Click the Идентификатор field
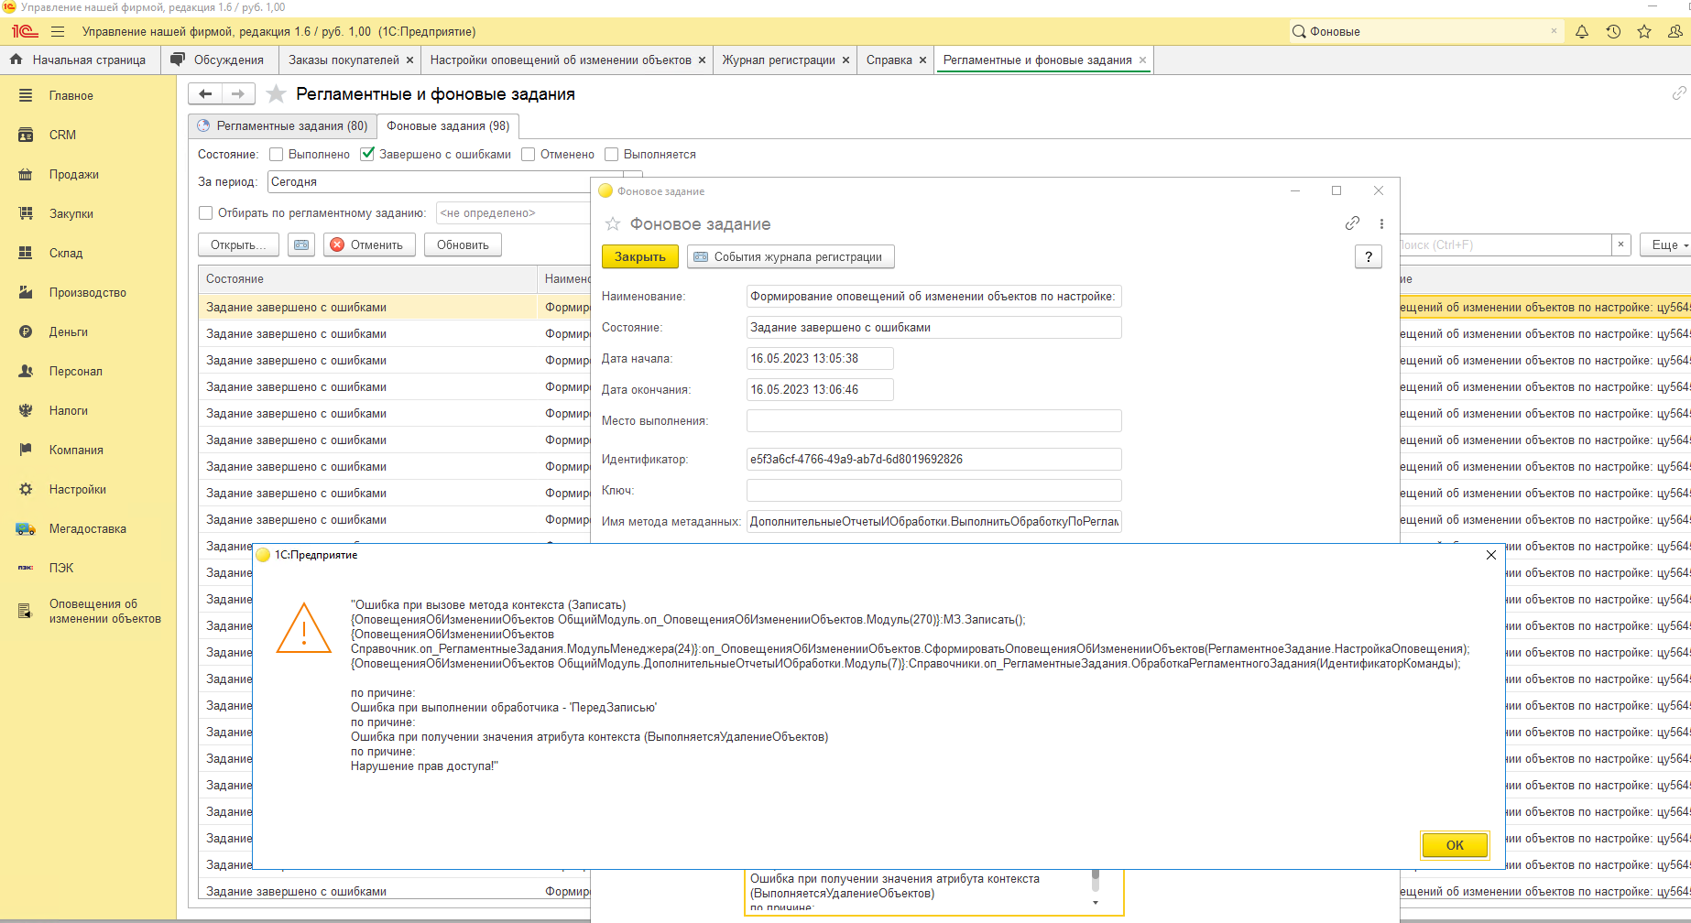Viewport: 1691px width, 923px height. tap(933, 459)
